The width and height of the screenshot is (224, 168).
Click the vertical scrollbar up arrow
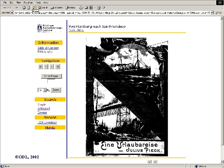pos(222,18)
